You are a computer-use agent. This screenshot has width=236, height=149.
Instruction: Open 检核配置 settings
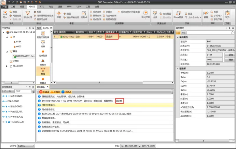165,14
